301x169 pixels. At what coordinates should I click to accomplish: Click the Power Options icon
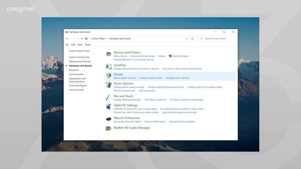109,85
